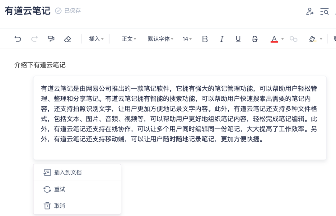This screenshot has height=216, width=336.
Task: Apply the highlighter background color
Action: click(x=312, y=39)
